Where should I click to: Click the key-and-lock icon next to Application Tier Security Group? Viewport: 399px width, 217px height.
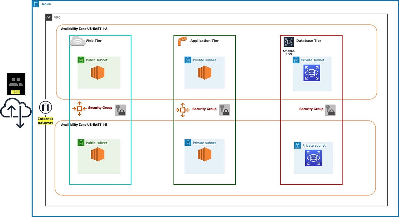pos(224,110)
